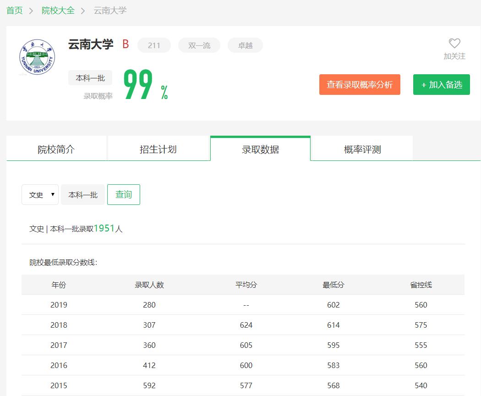Click the 查询 query button
Screen dimensions: 481x396
point(124,195)
